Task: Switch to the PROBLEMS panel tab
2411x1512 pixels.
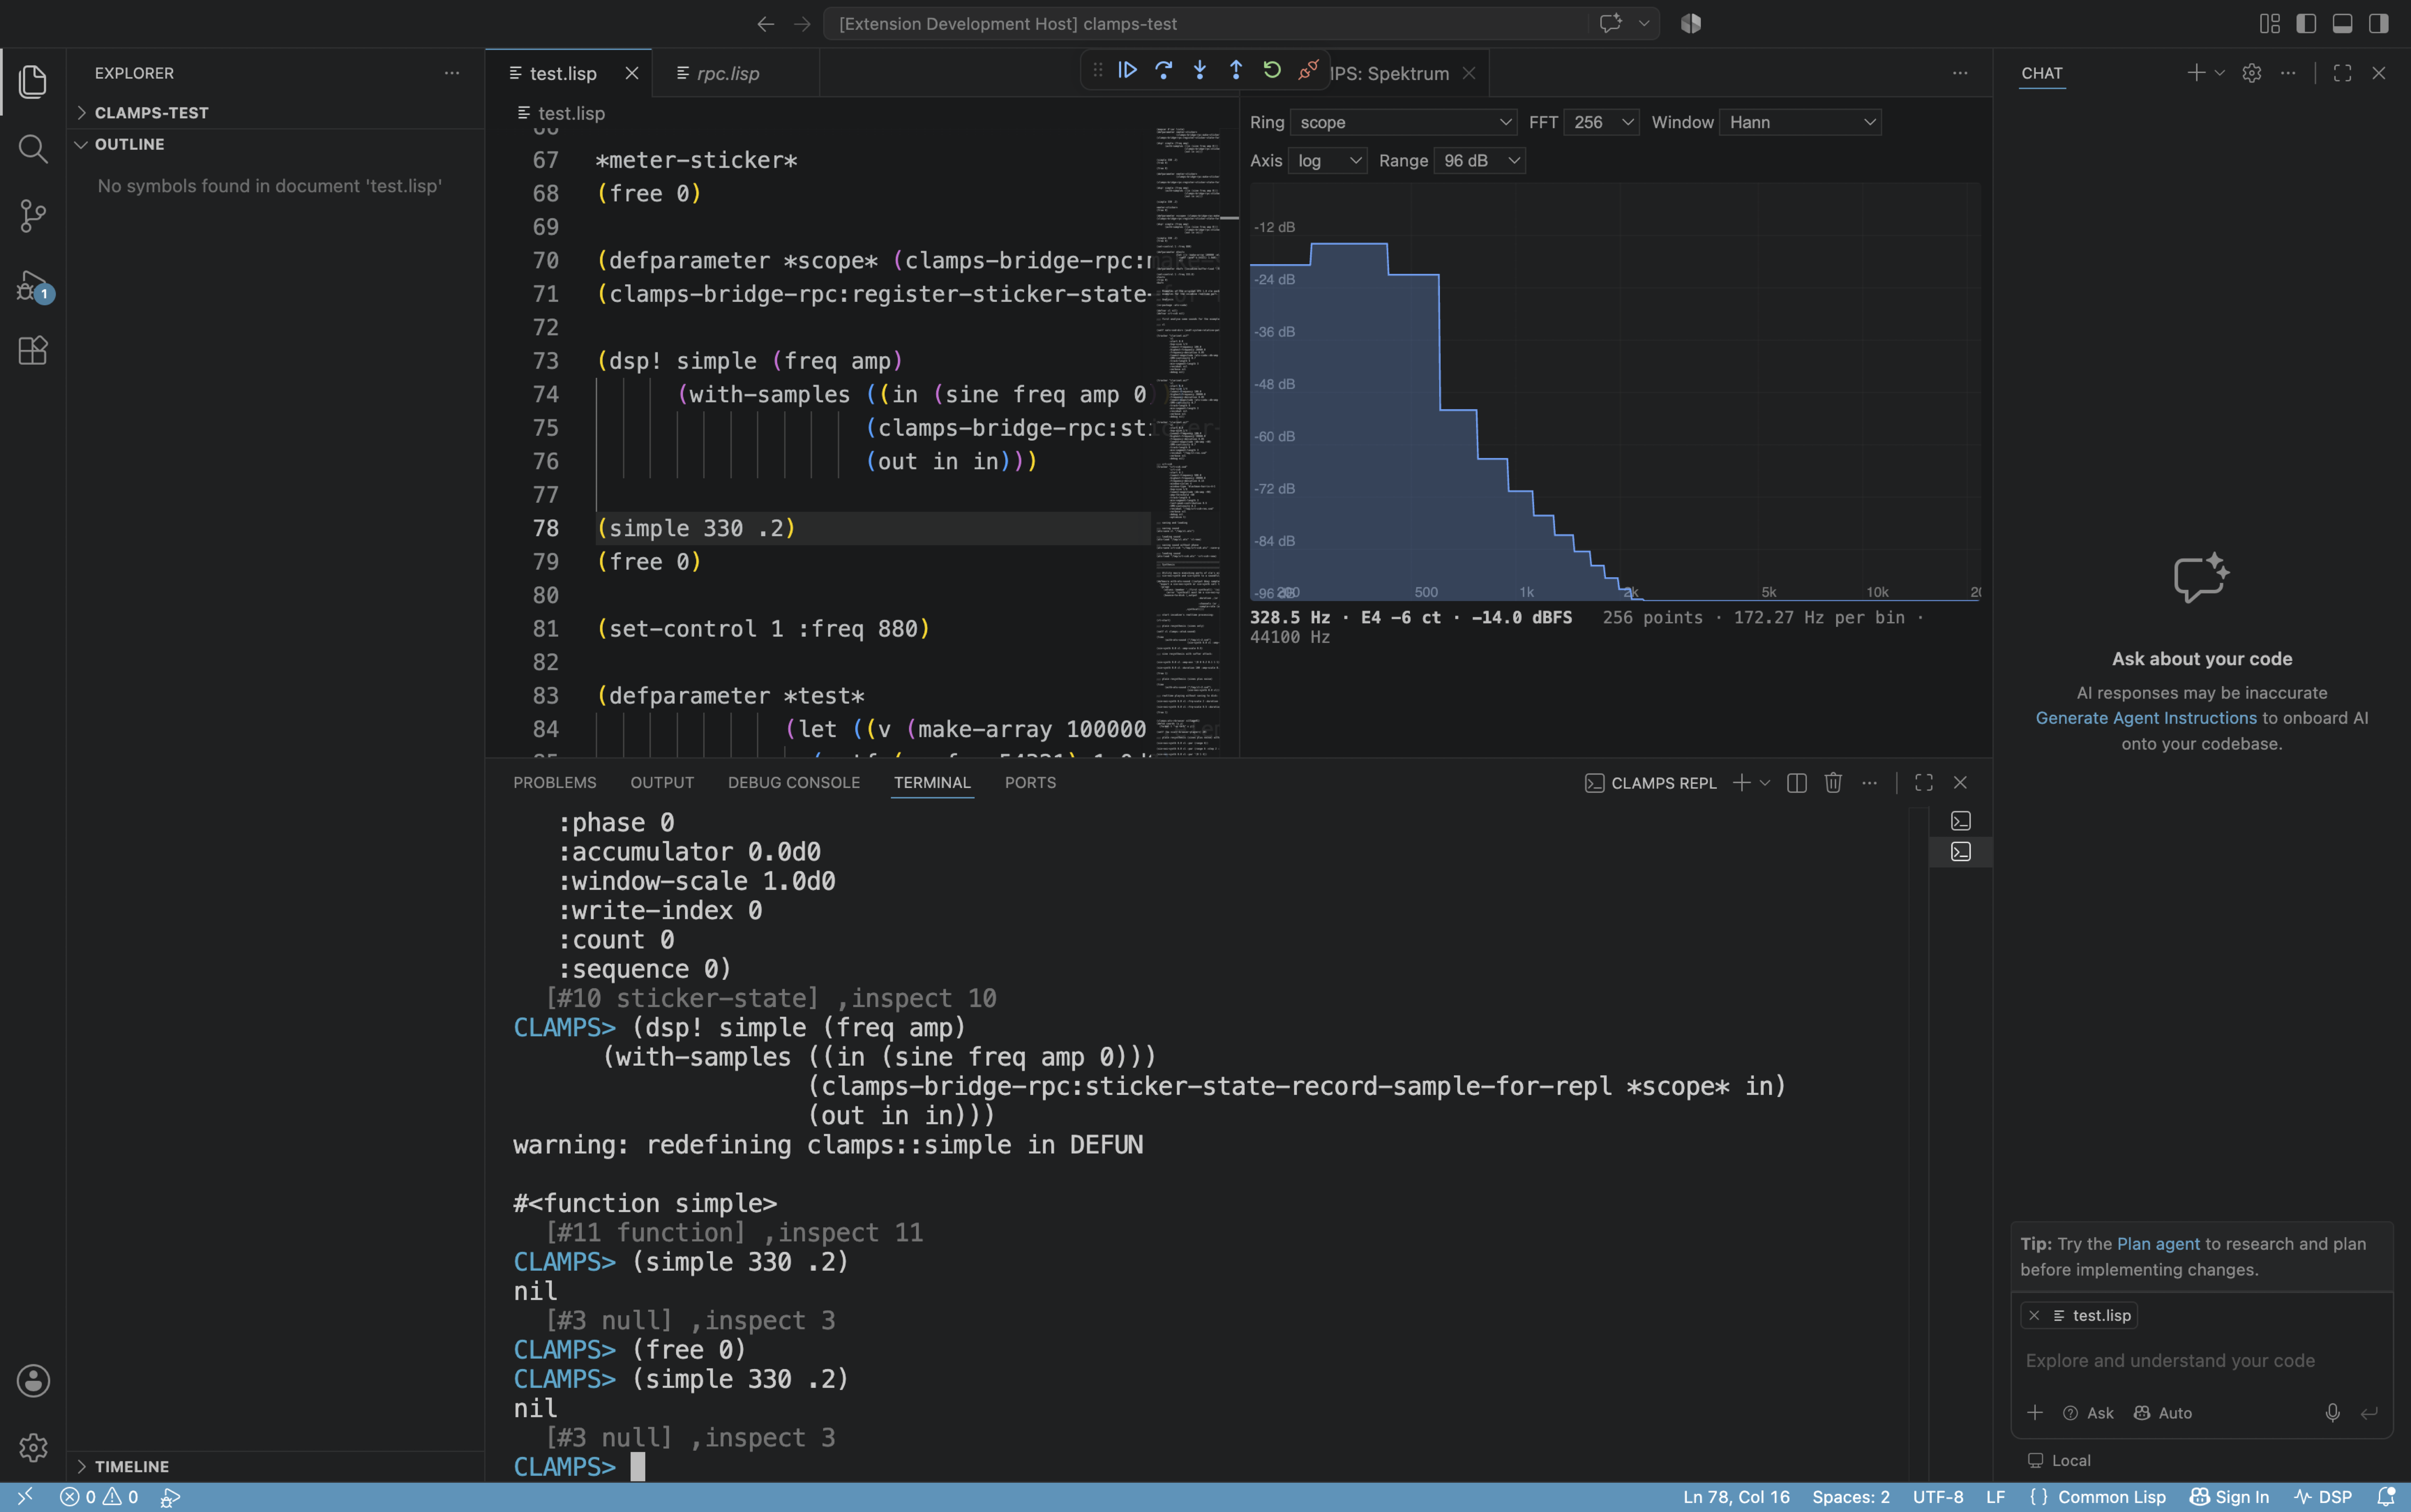Action: click(555, 783)
